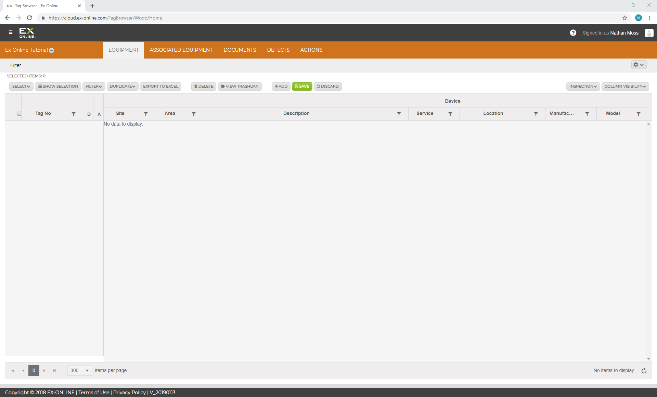Expand the gear settings dropdown
The height and width of the screenshot is (397, 657).
638,65
